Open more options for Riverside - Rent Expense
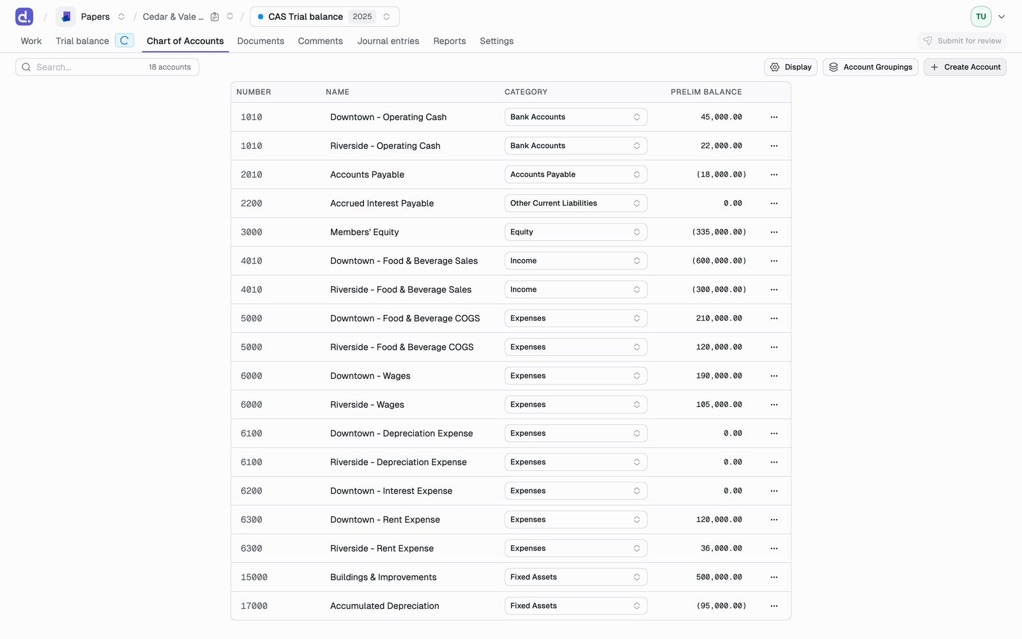The image size is (1022, 639). [x=774, y=548]
